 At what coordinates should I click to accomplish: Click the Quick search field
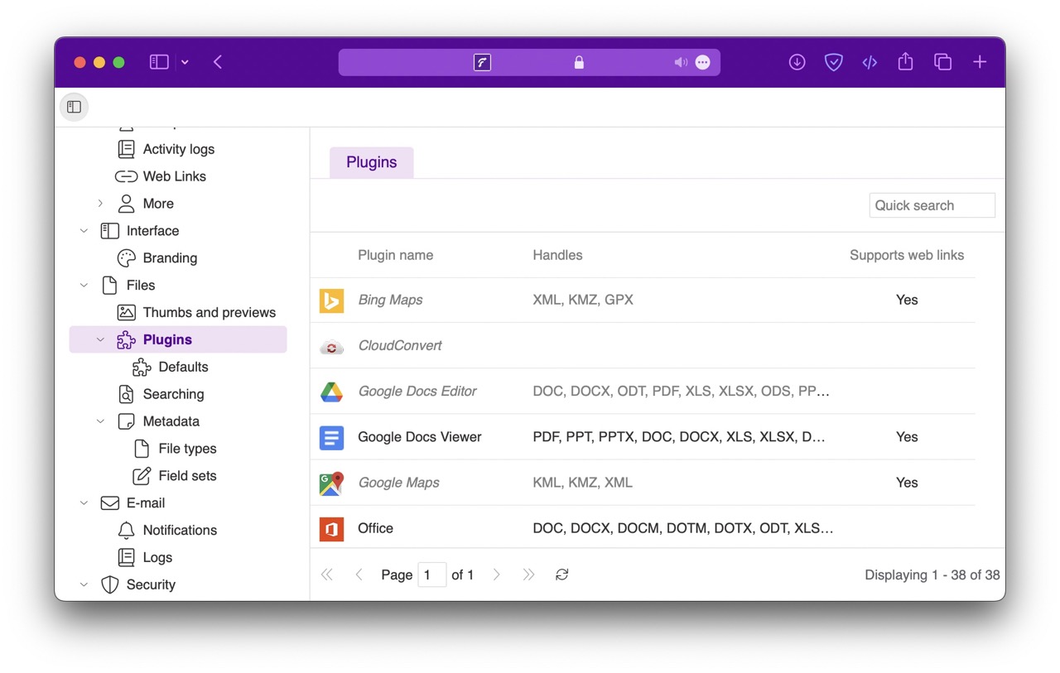tap(932, 205)
